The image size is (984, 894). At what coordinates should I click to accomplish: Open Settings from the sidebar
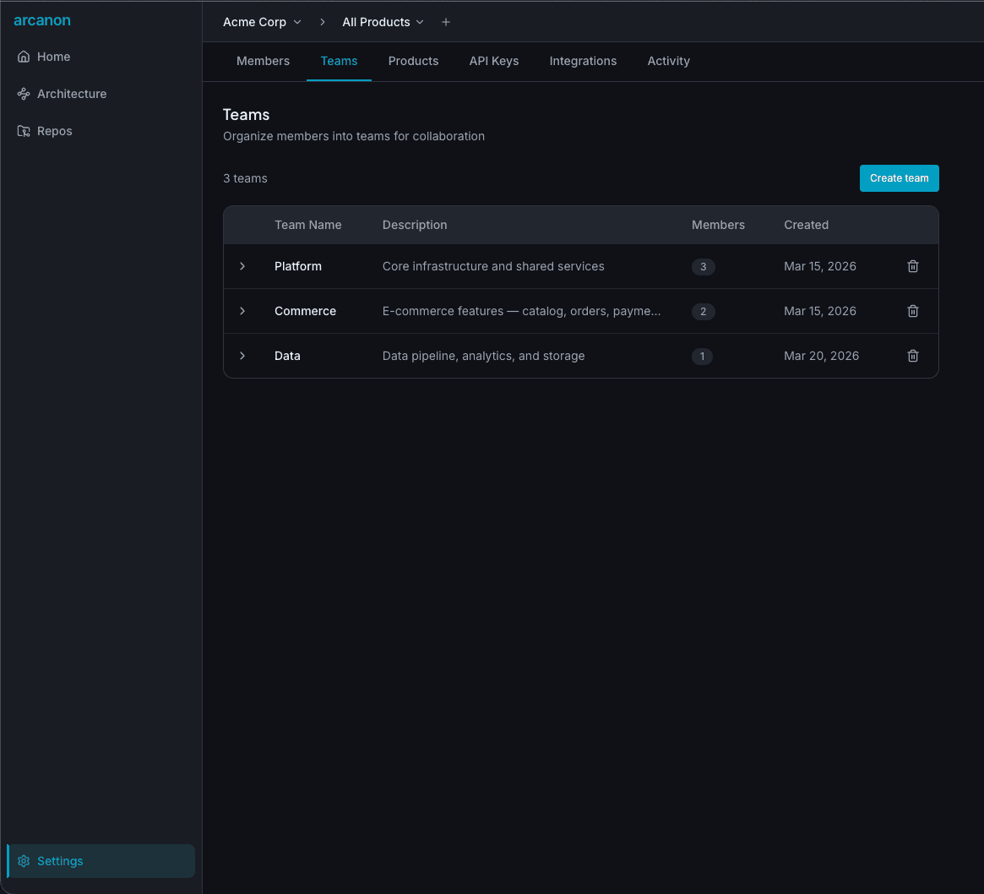(x=59, y=860)
